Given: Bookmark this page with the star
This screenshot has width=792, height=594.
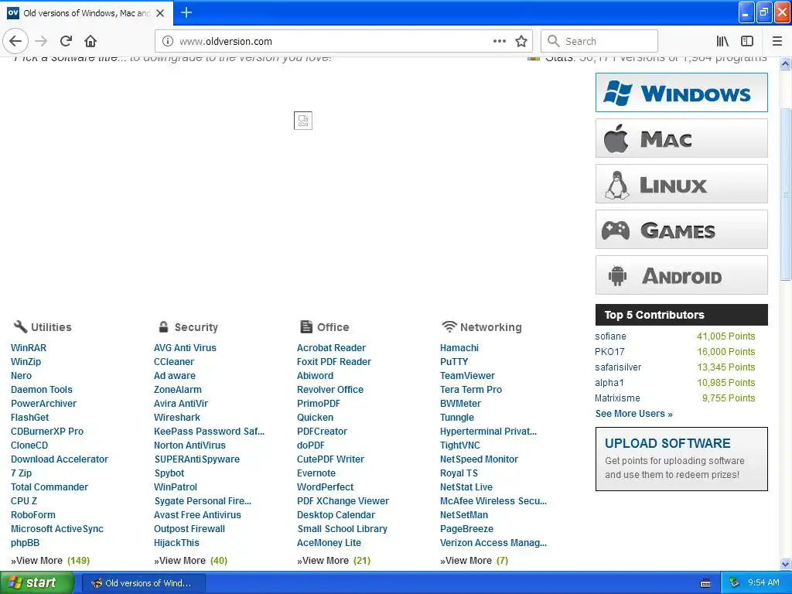Looking at the screenshot, I should (x=521, y=42).
